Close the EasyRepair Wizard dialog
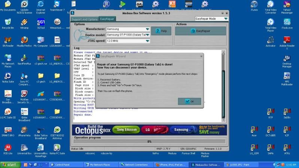The width and height of the screenshot is (299, 168). (x=201, y=56)
